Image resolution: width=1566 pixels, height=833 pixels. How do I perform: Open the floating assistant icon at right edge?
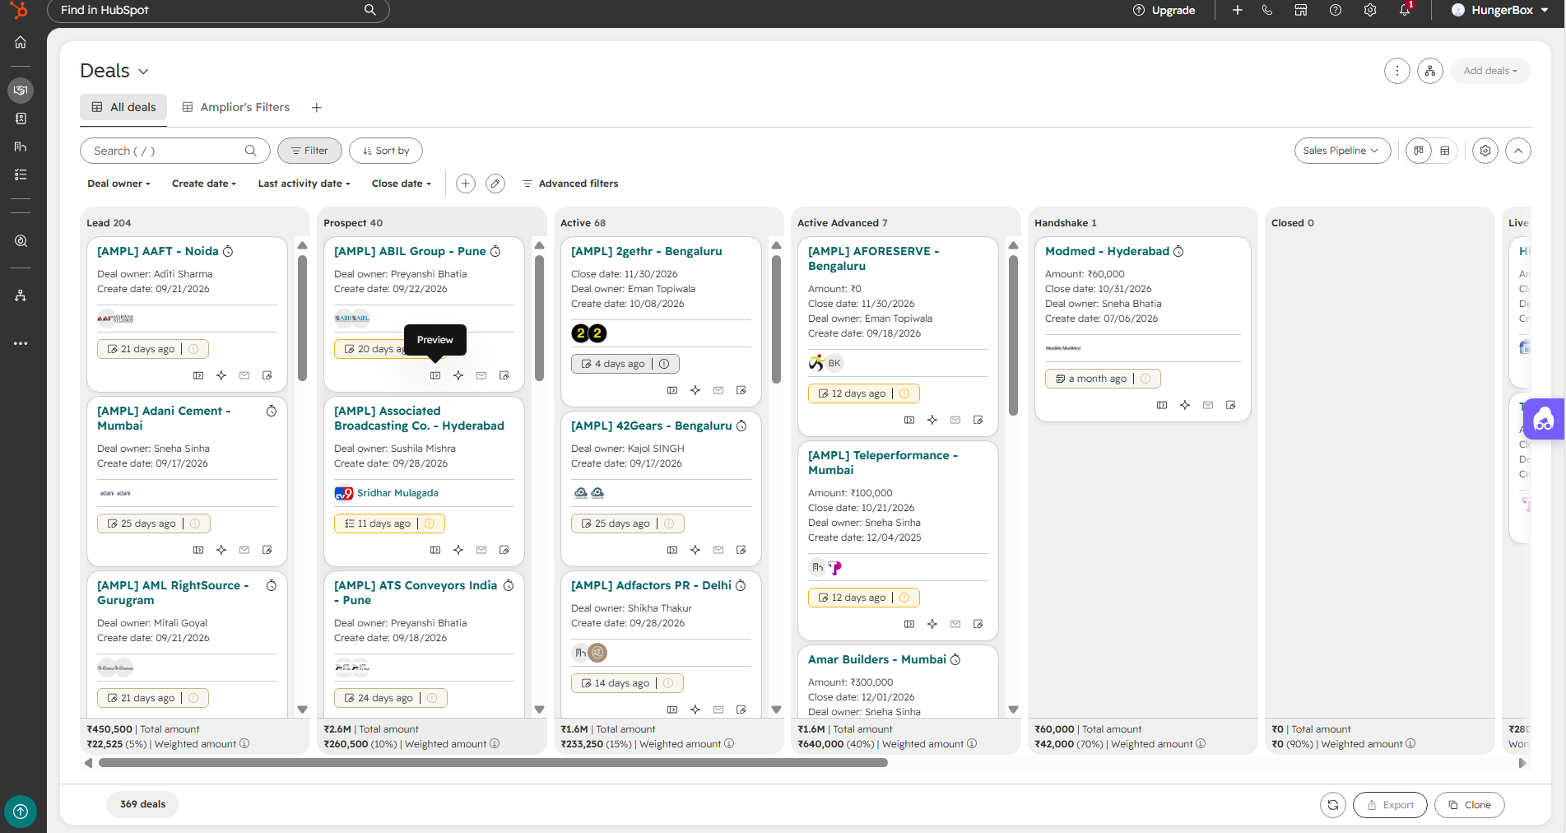[x=1544, y=420]
